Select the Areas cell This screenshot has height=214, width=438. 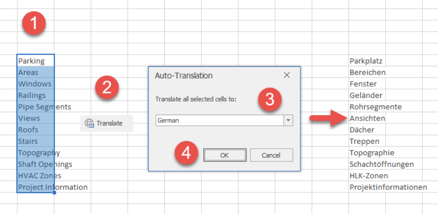(x=36, y=72)
